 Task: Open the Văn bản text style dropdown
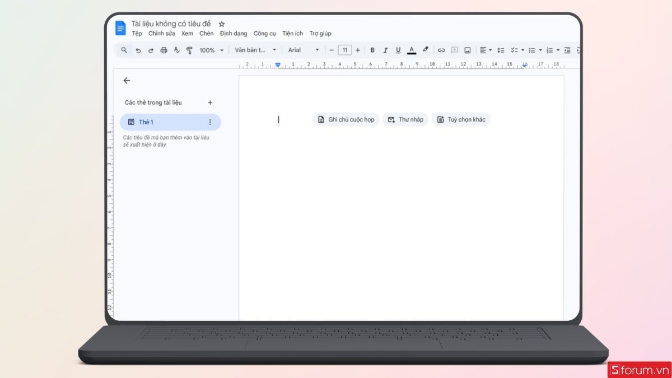coord(255,50)
